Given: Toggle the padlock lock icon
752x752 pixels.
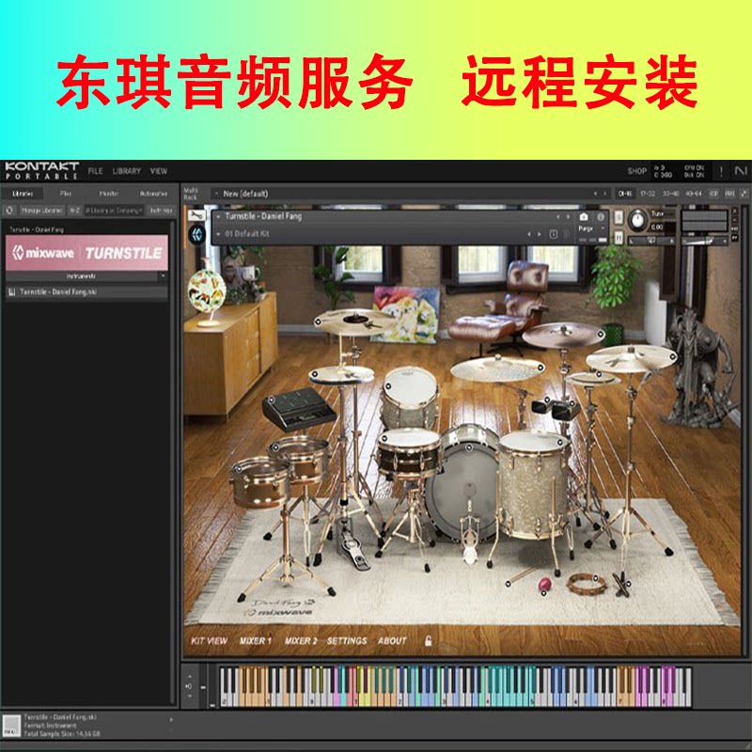Looking at the screenshot, I should pos(429,641).
